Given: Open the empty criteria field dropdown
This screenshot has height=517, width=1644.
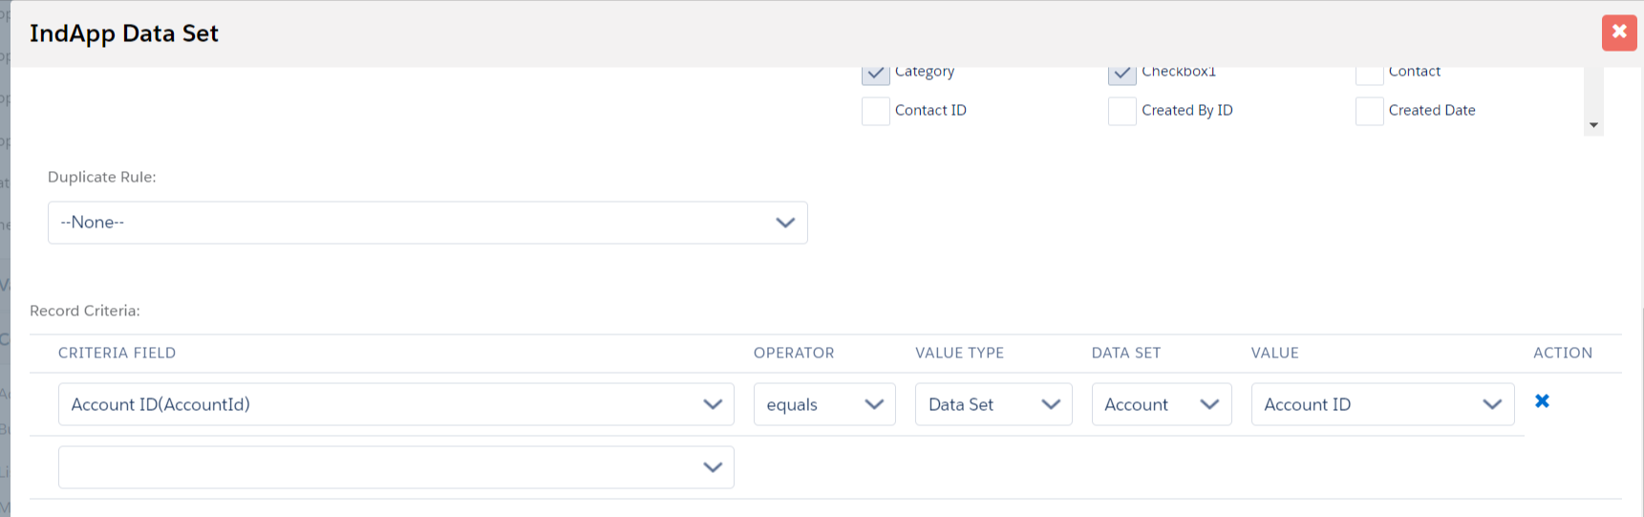Looking at the screenshot, I should pyautogui.click(x=395, y=467).
